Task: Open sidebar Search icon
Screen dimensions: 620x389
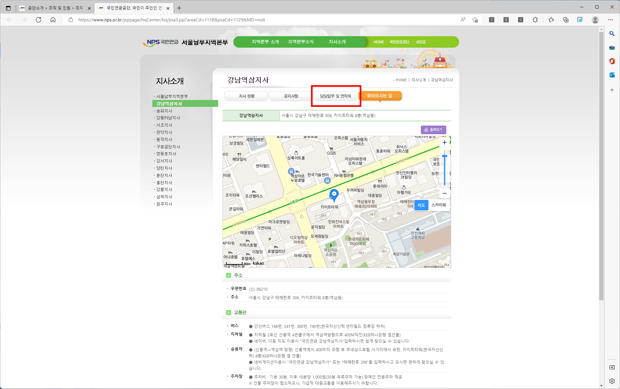Action: click(x=612, y=34)
